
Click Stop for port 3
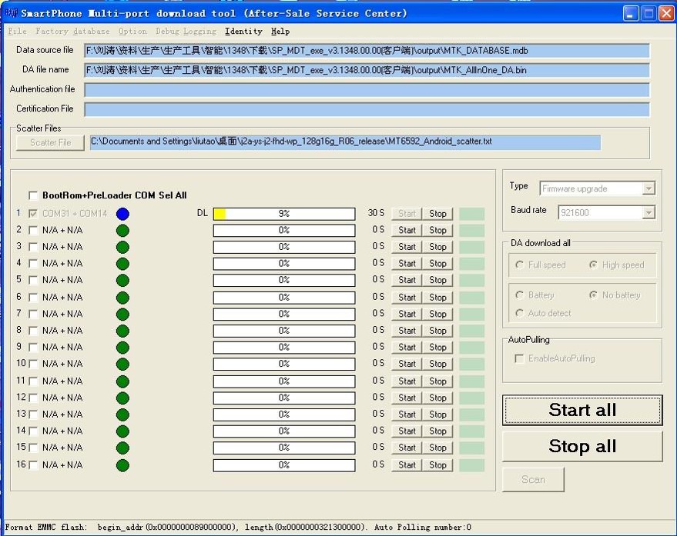tap(437, 247)
